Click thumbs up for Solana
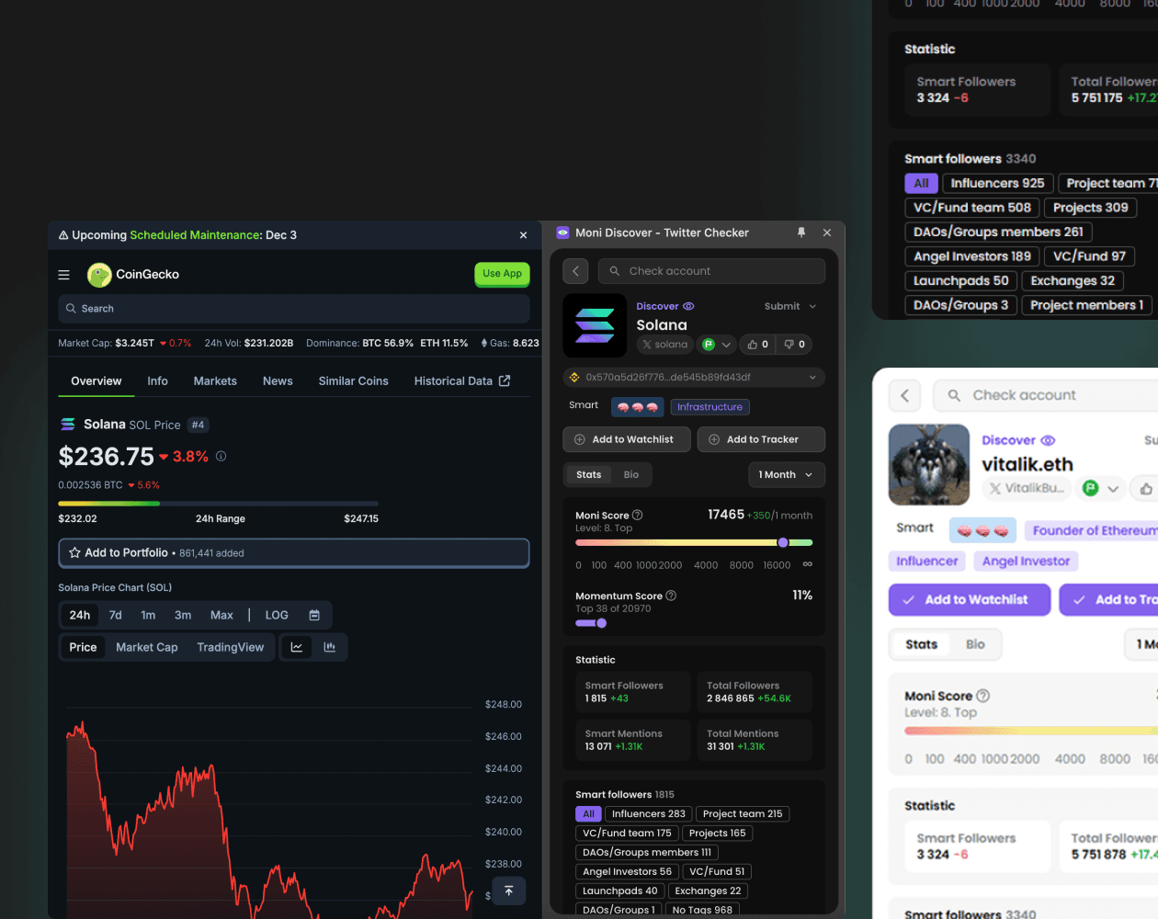Viewport: 1158px width, 919px height. (757, 345)
